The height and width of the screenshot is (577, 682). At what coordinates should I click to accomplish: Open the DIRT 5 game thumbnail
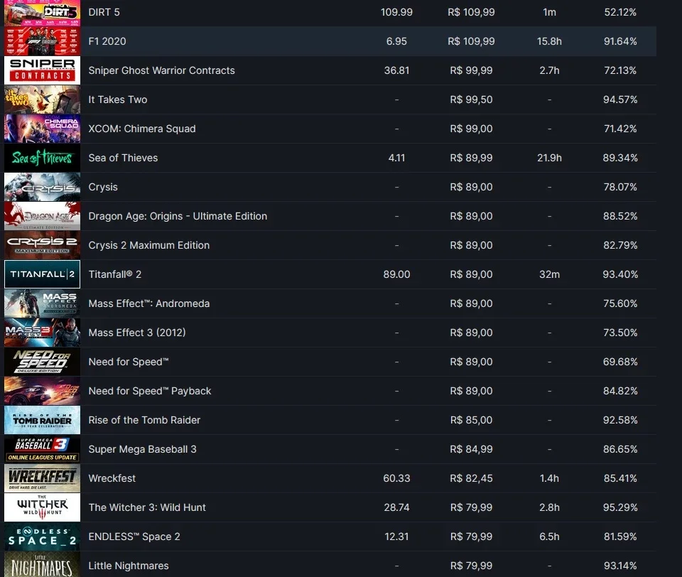(42, 13)
